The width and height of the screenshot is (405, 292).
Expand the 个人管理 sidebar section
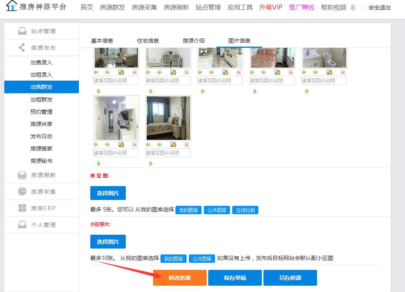point(41,225)
